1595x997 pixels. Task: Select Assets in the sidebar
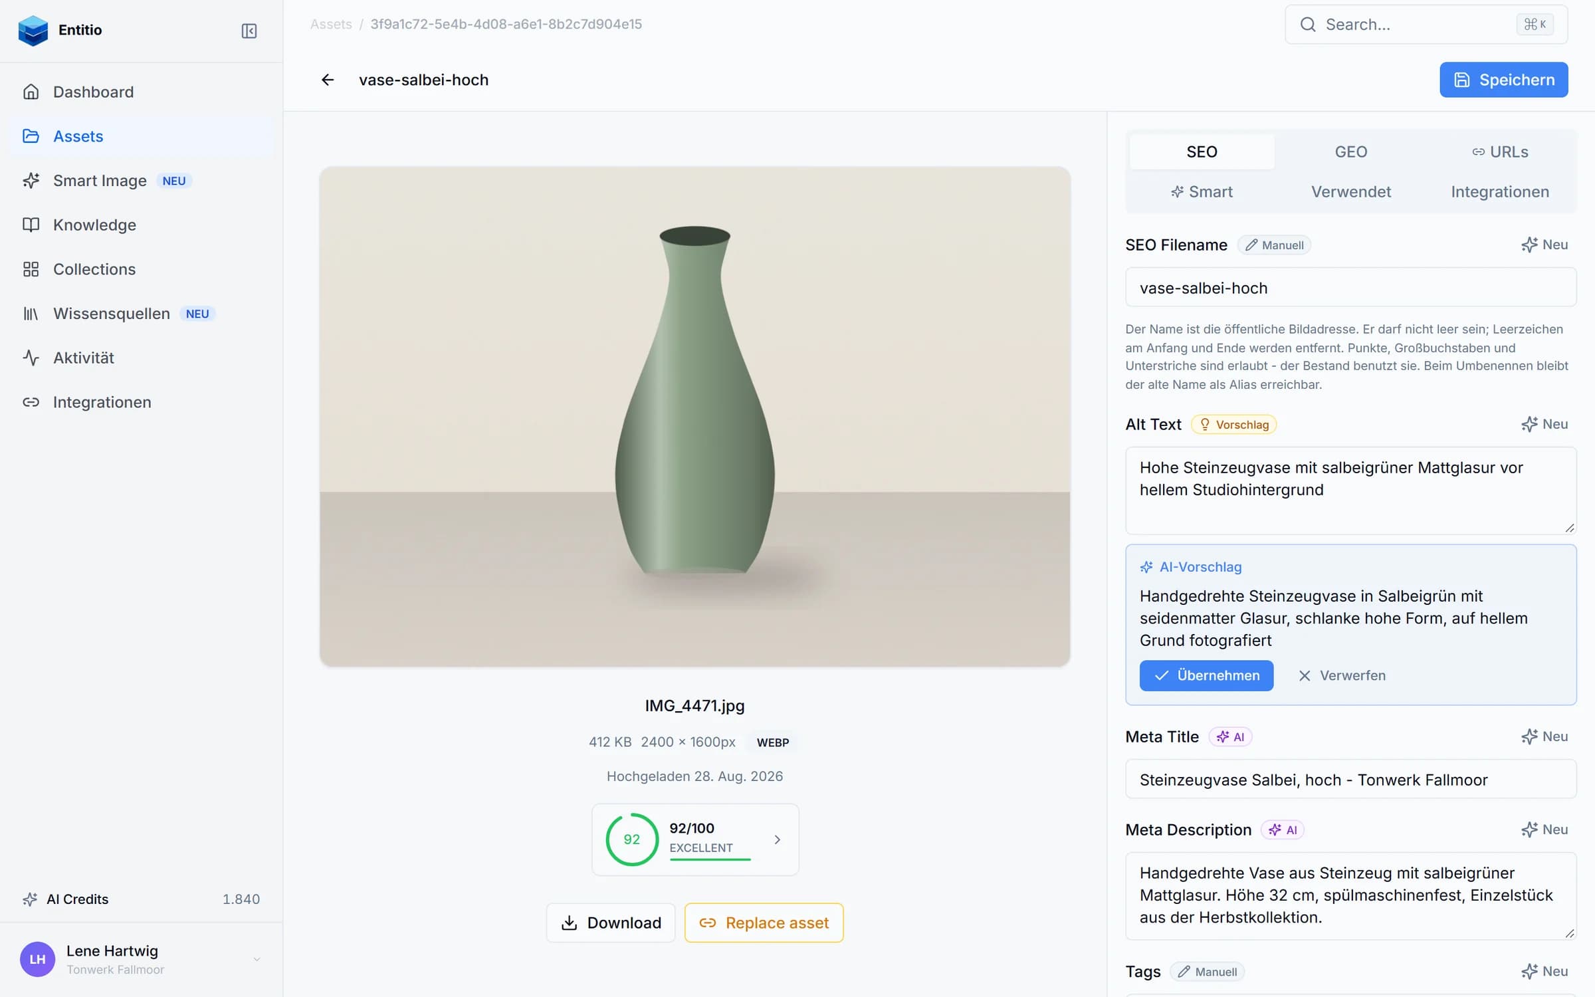pos(142,136)
